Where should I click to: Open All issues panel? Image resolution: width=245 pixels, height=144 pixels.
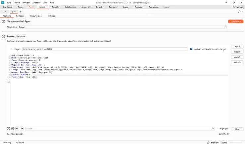coord(20,143)
